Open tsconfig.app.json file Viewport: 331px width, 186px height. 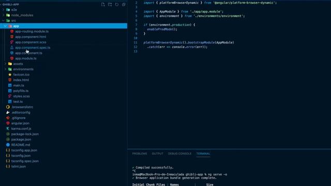(24, 150)
